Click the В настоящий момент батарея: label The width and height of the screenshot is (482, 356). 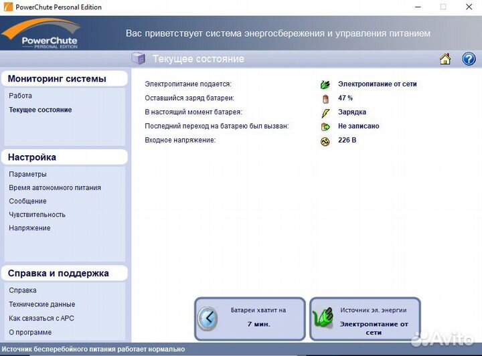pos(193,112)
